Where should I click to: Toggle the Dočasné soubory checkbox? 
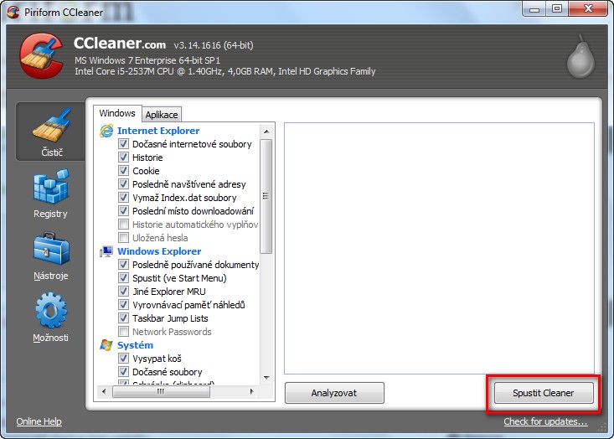[123, 372]
